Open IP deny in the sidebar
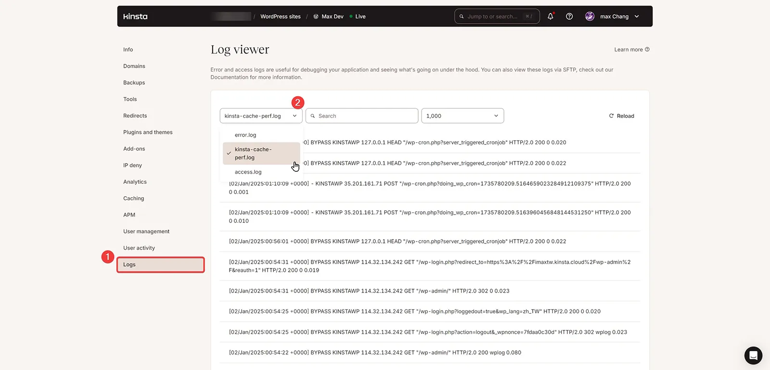 pos(132,166)
